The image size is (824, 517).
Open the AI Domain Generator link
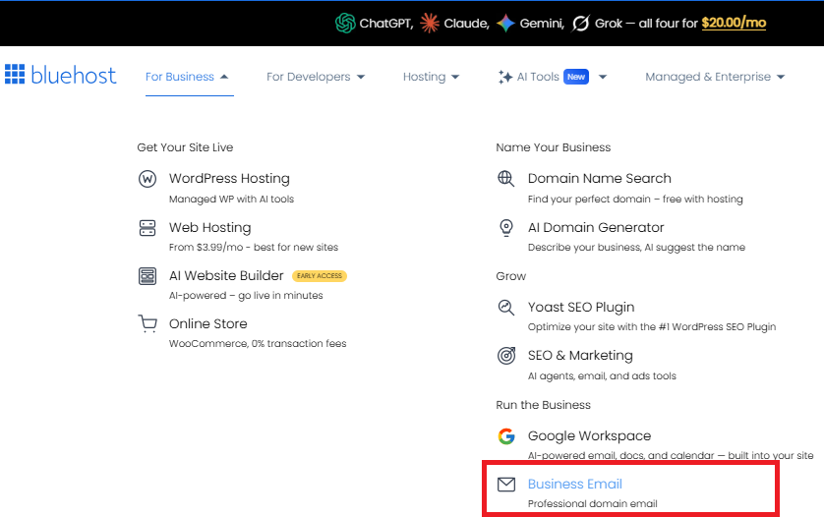pyautogui.click(x=596, y=227)
